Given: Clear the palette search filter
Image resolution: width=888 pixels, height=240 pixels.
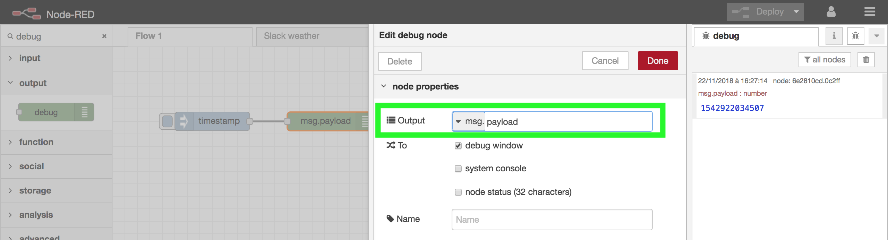Looking at the screenshot, I should click(x=104, y=36).
